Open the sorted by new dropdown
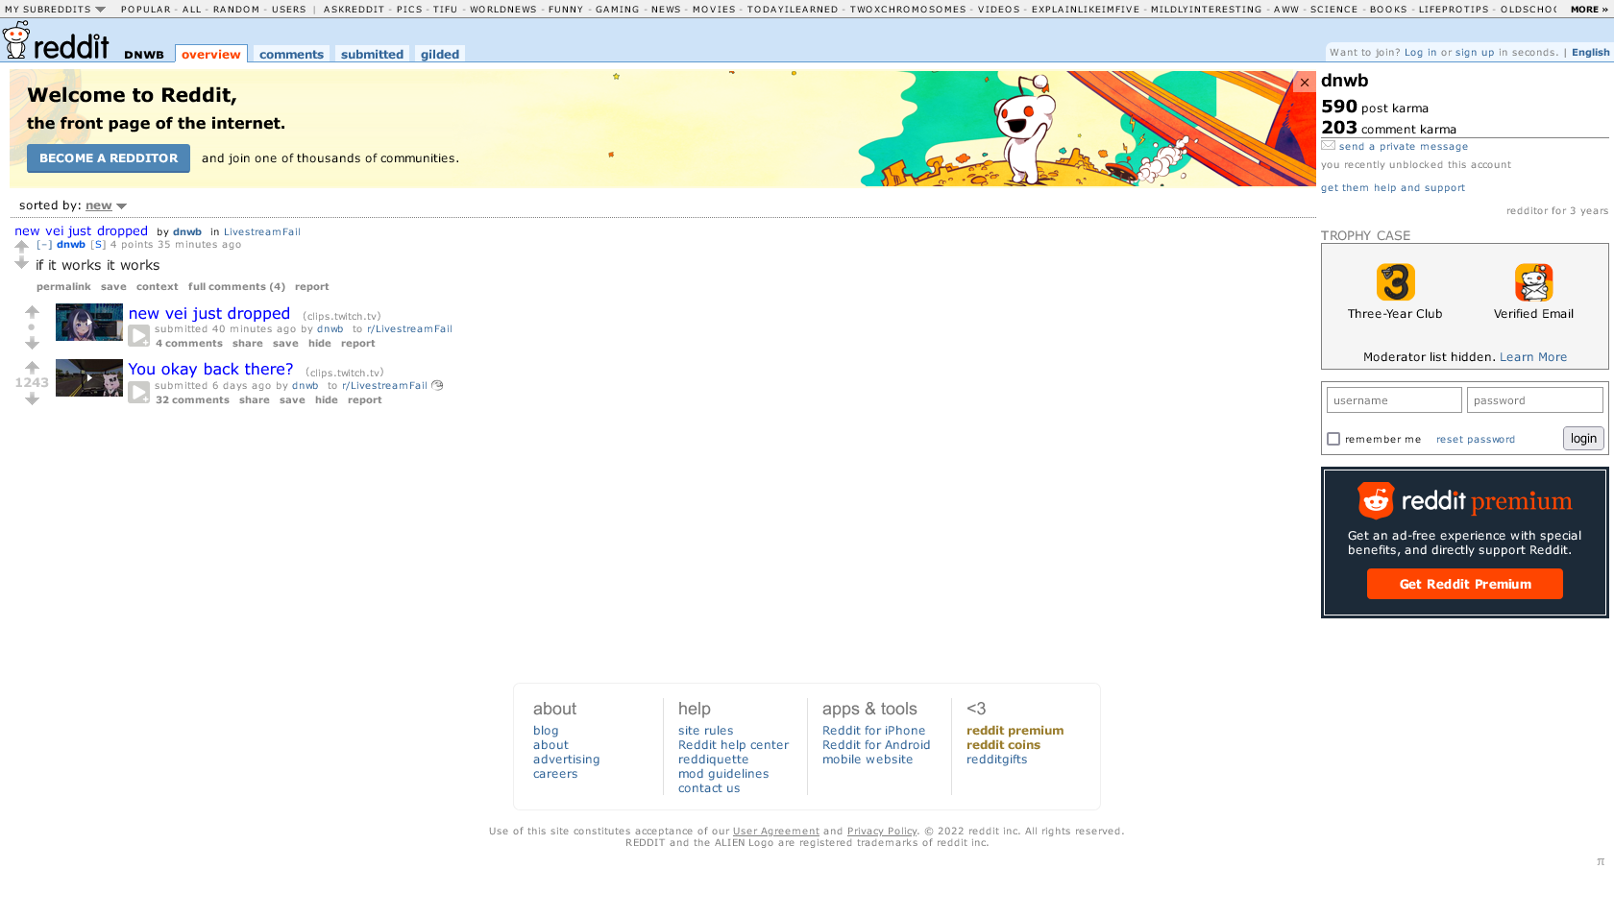1614x917 pixels. pos(106,205)
